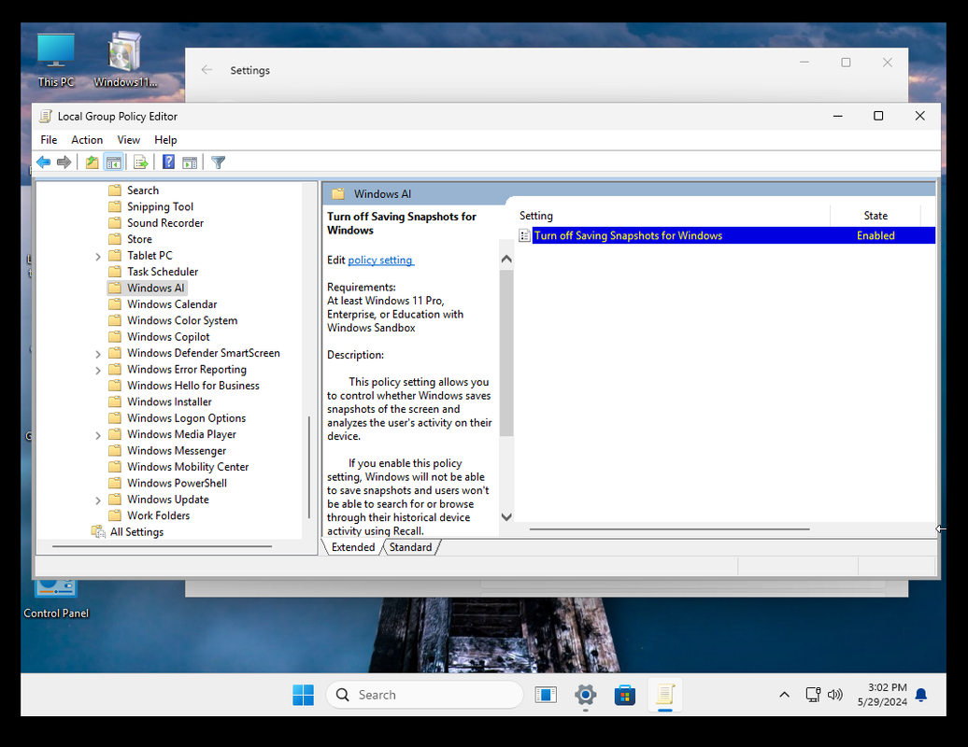Image resolution: width=968 pixels, height=747 pixels.
Task: Select Windows Mobility Center folder
Action: pyautogui.click(x=178, y=467)
